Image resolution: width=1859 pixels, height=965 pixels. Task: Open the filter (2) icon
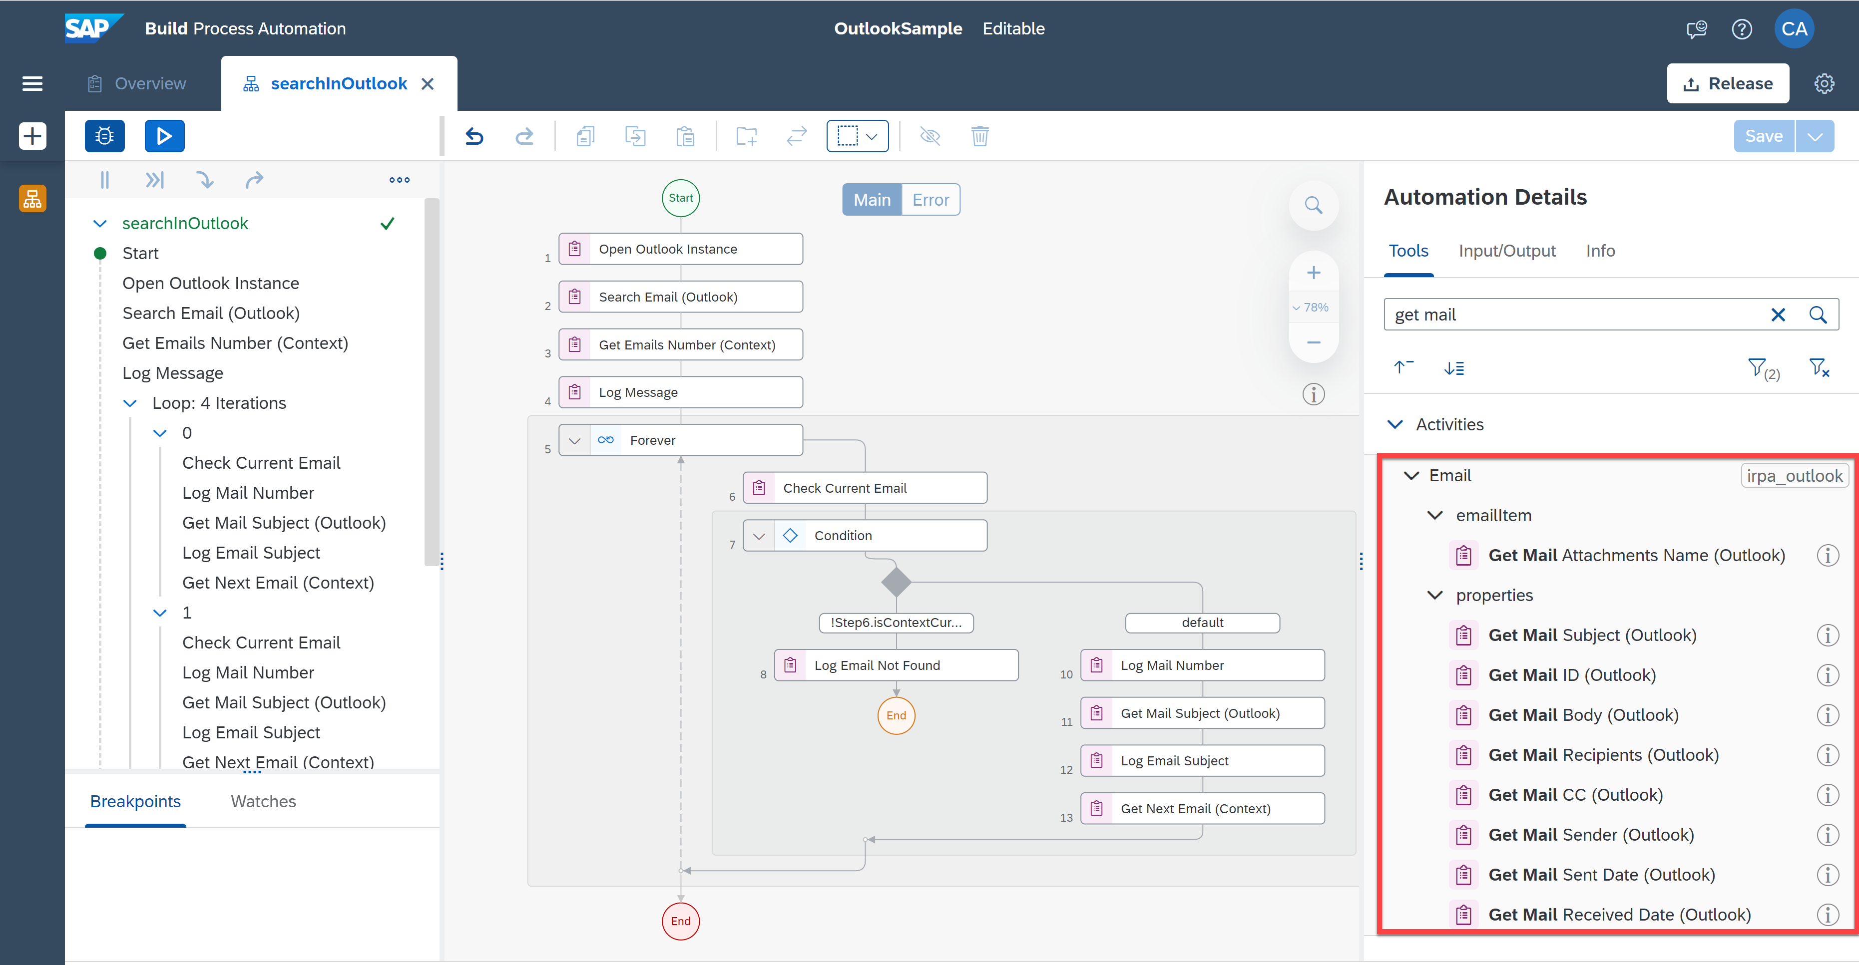coord(1763,368)
